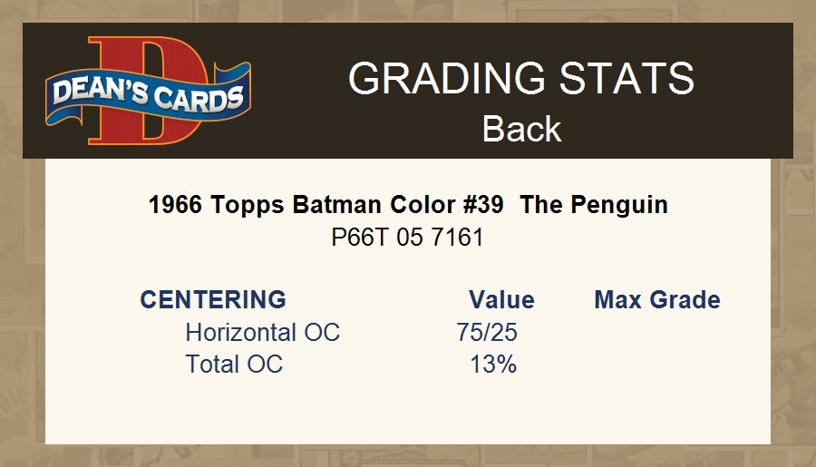Click the blank cream area below Total OC
This screenshot has width=816, height=467.
point(408,413)
